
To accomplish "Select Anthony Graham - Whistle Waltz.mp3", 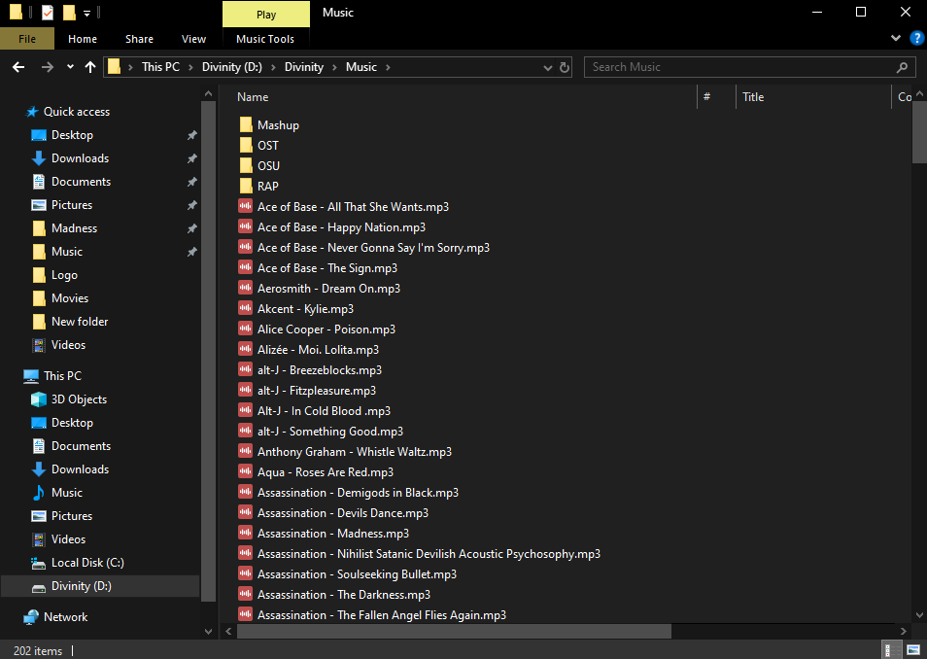I will point(354,452).
